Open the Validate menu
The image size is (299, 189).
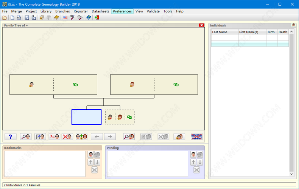pos(153,11)
